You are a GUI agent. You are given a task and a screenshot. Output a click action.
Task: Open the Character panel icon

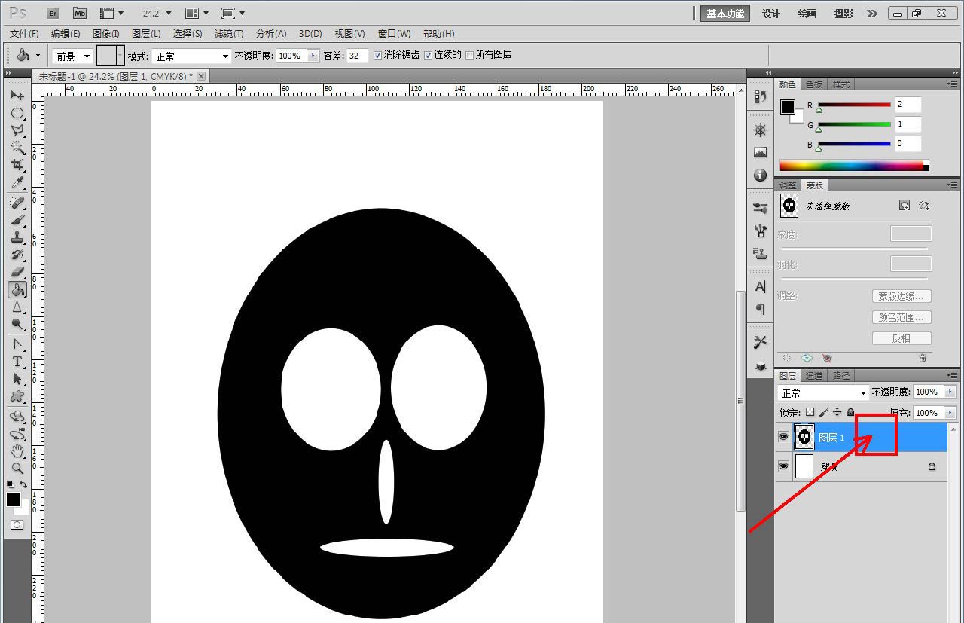click(x=760, y=286)
